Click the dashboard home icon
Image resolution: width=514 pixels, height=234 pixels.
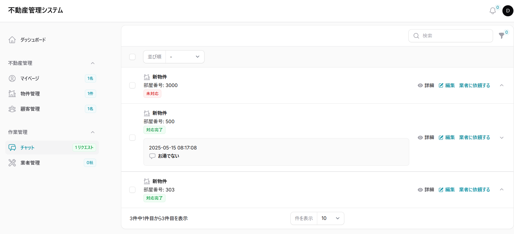[x=12, y=40]
